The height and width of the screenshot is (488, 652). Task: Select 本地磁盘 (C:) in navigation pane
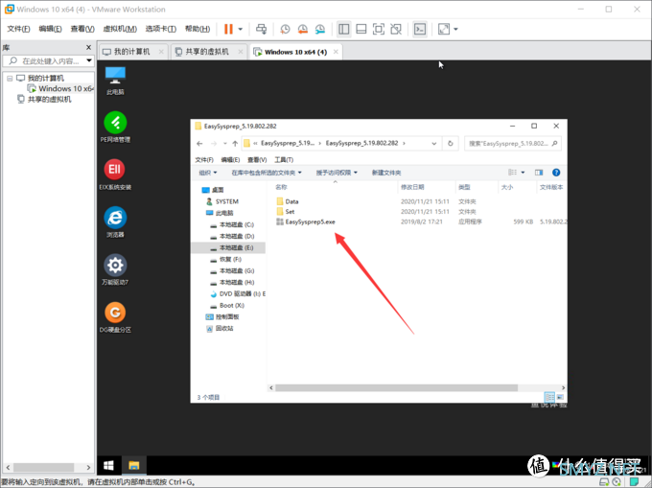pos(236,225)
